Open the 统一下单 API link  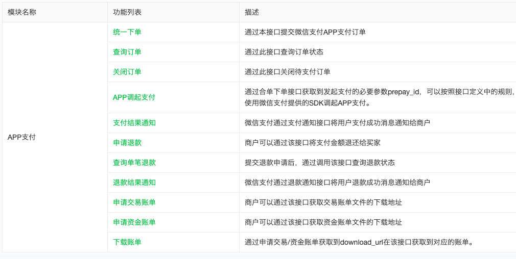click(127, 32)
